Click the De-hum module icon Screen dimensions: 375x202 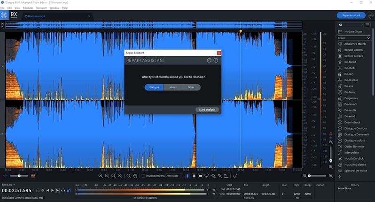coord(340,92)
